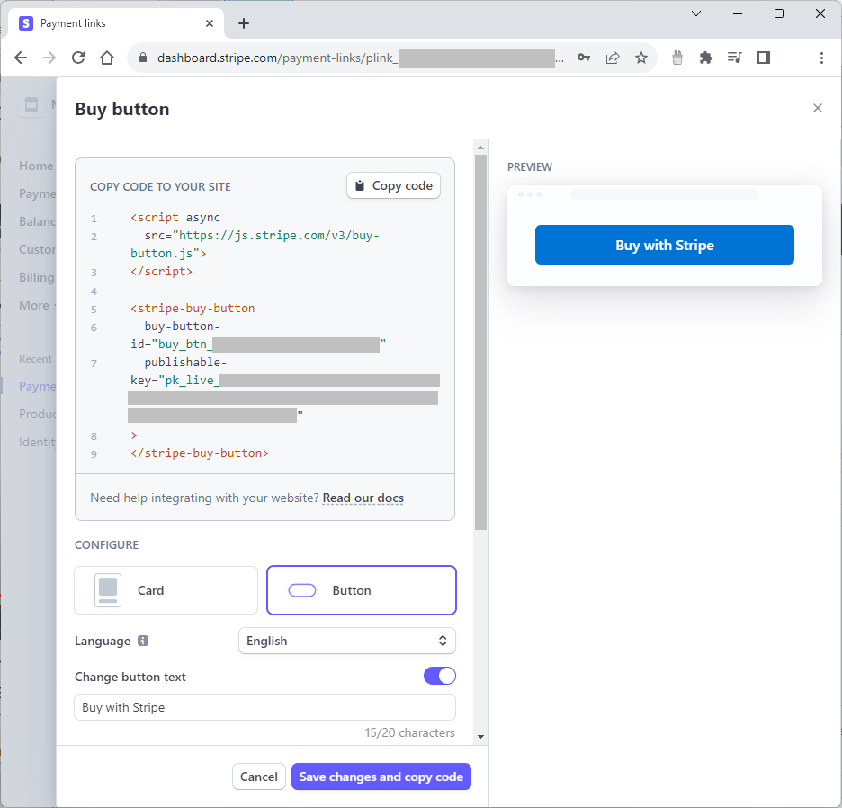Select the Button layout option

362,590
